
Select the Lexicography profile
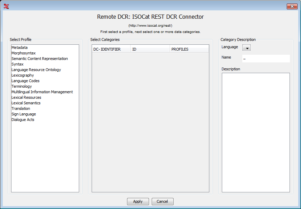[x=45, y=75]
